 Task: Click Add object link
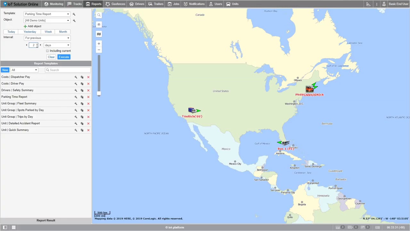[32, 26]
